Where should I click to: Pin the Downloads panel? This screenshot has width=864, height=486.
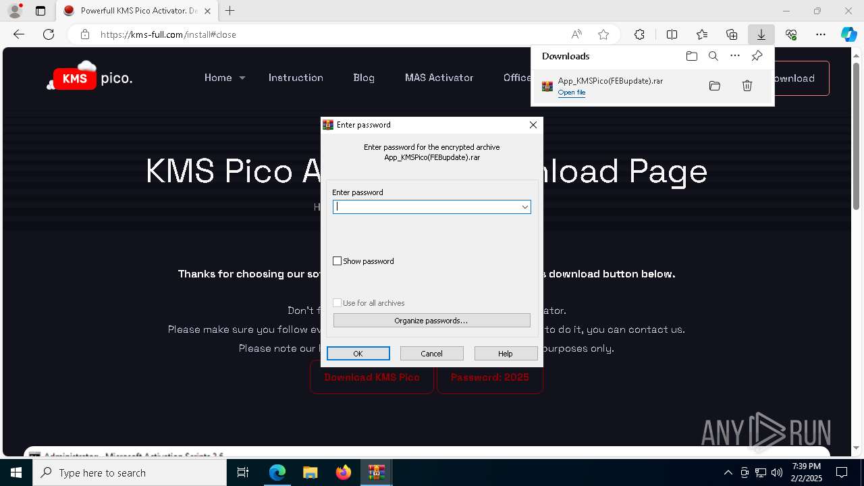tap(757, 56)
